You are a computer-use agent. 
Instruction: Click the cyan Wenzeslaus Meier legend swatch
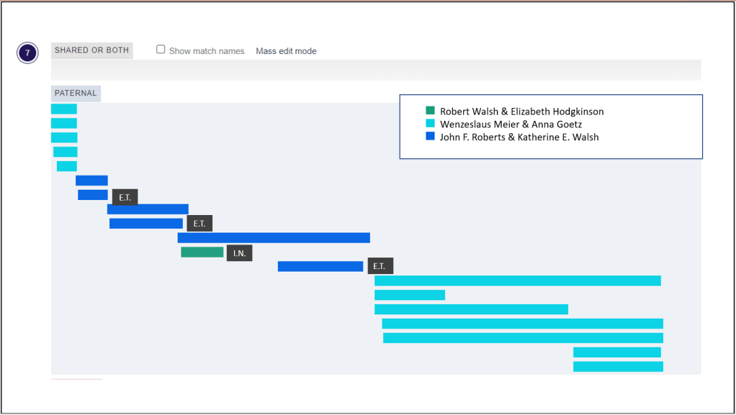431,124
